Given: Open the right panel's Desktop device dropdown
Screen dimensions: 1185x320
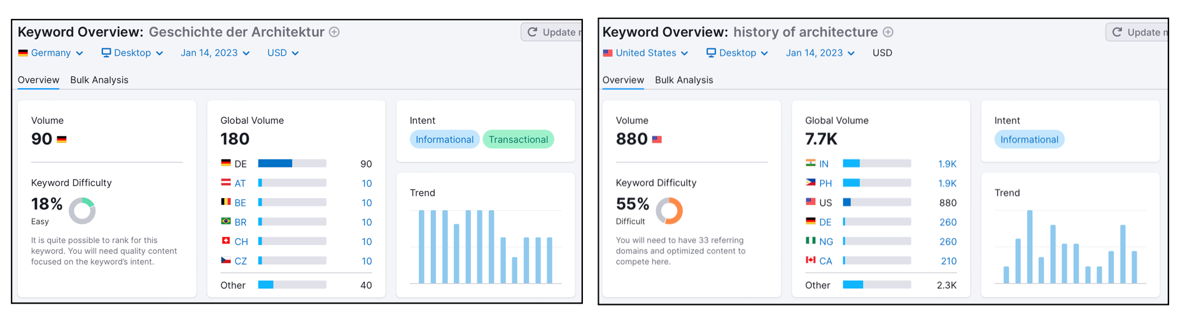Looking at the screenshot, I should click(x=737, y=53).
